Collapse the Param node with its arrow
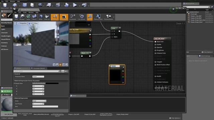 (x=123, y=67)
